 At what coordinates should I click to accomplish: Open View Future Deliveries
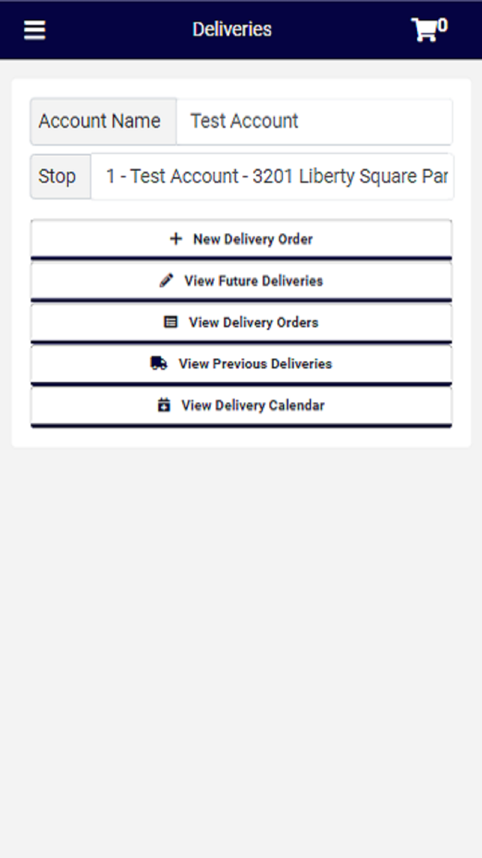pyautogui.click(x=241, y=281)
